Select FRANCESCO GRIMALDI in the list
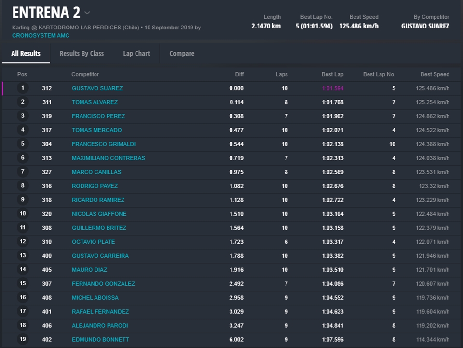The height and width of the screenshot is (348, 463). [x=103, y=144]
